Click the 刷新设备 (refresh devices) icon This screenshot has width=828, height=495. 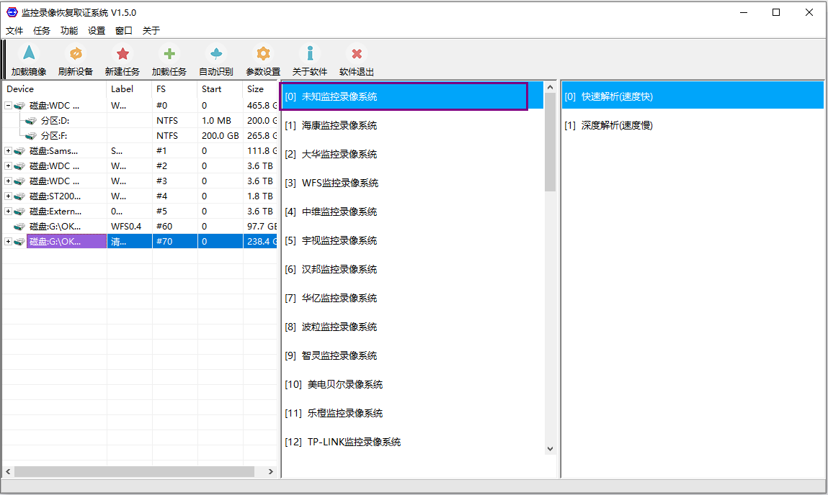[75, 55]
